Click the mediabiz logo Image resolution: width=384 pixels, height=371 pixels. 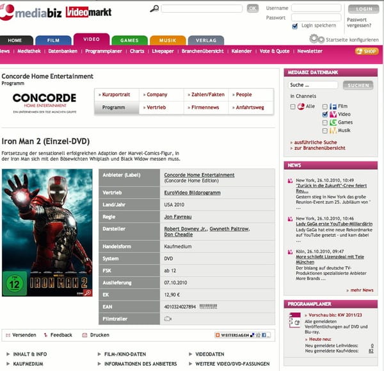click(x=31, y=12)
